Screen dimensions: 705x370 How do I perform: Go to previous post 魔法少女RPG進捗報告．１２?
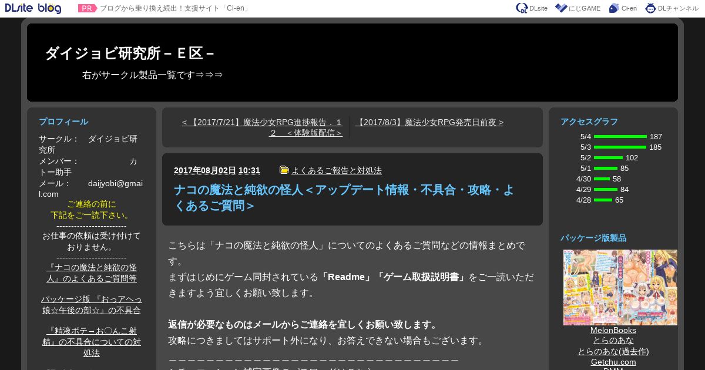262,127
